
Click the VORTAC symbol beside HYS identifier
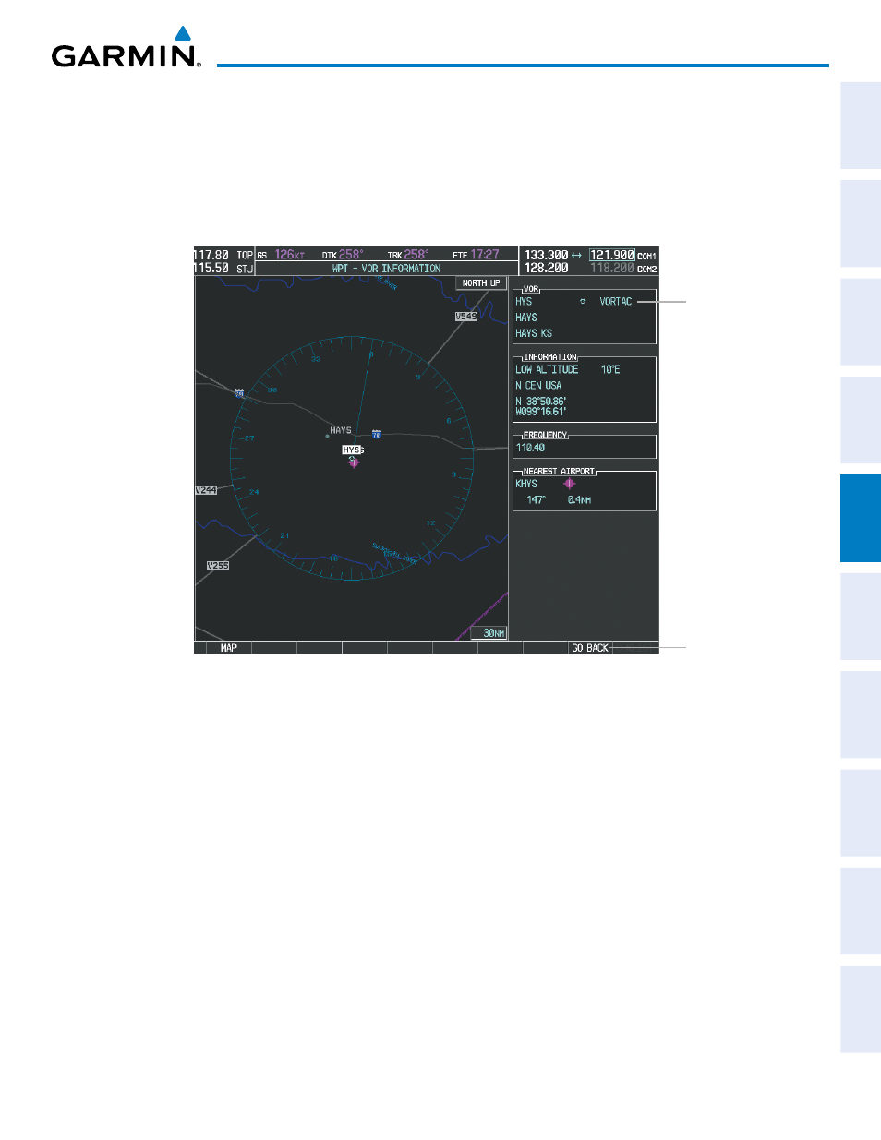(583, 302)
